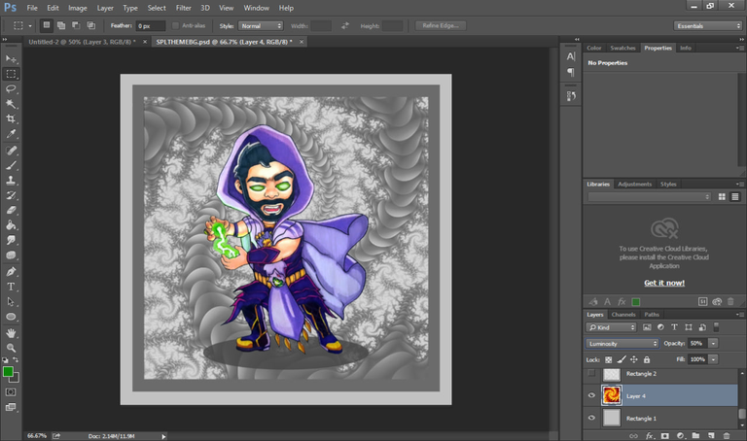Show the Rectangle 2 layer

click(x=591, y=373)
